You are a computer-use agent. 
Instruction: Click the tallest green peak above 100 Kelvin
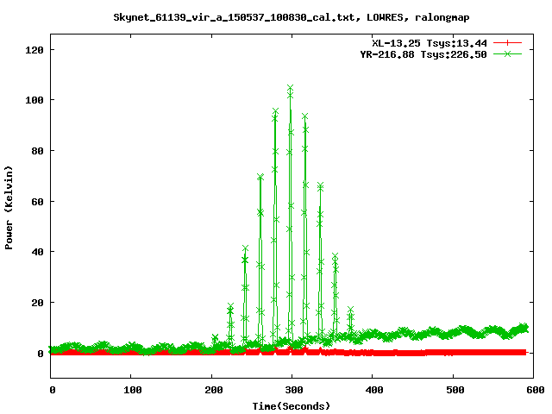(290, 88)
